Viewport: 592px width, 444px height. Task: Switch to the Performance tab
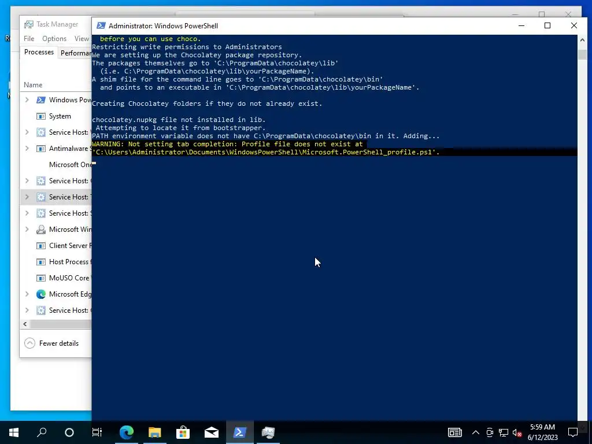pyautogui.click(x=75, y=53)
